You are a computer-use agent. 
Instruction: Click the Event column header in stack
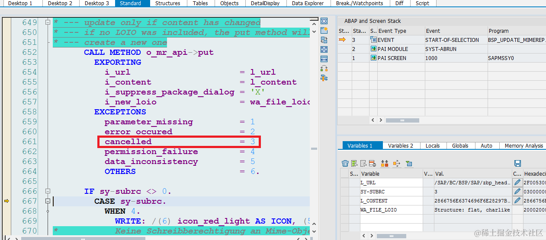click(456, 31)
